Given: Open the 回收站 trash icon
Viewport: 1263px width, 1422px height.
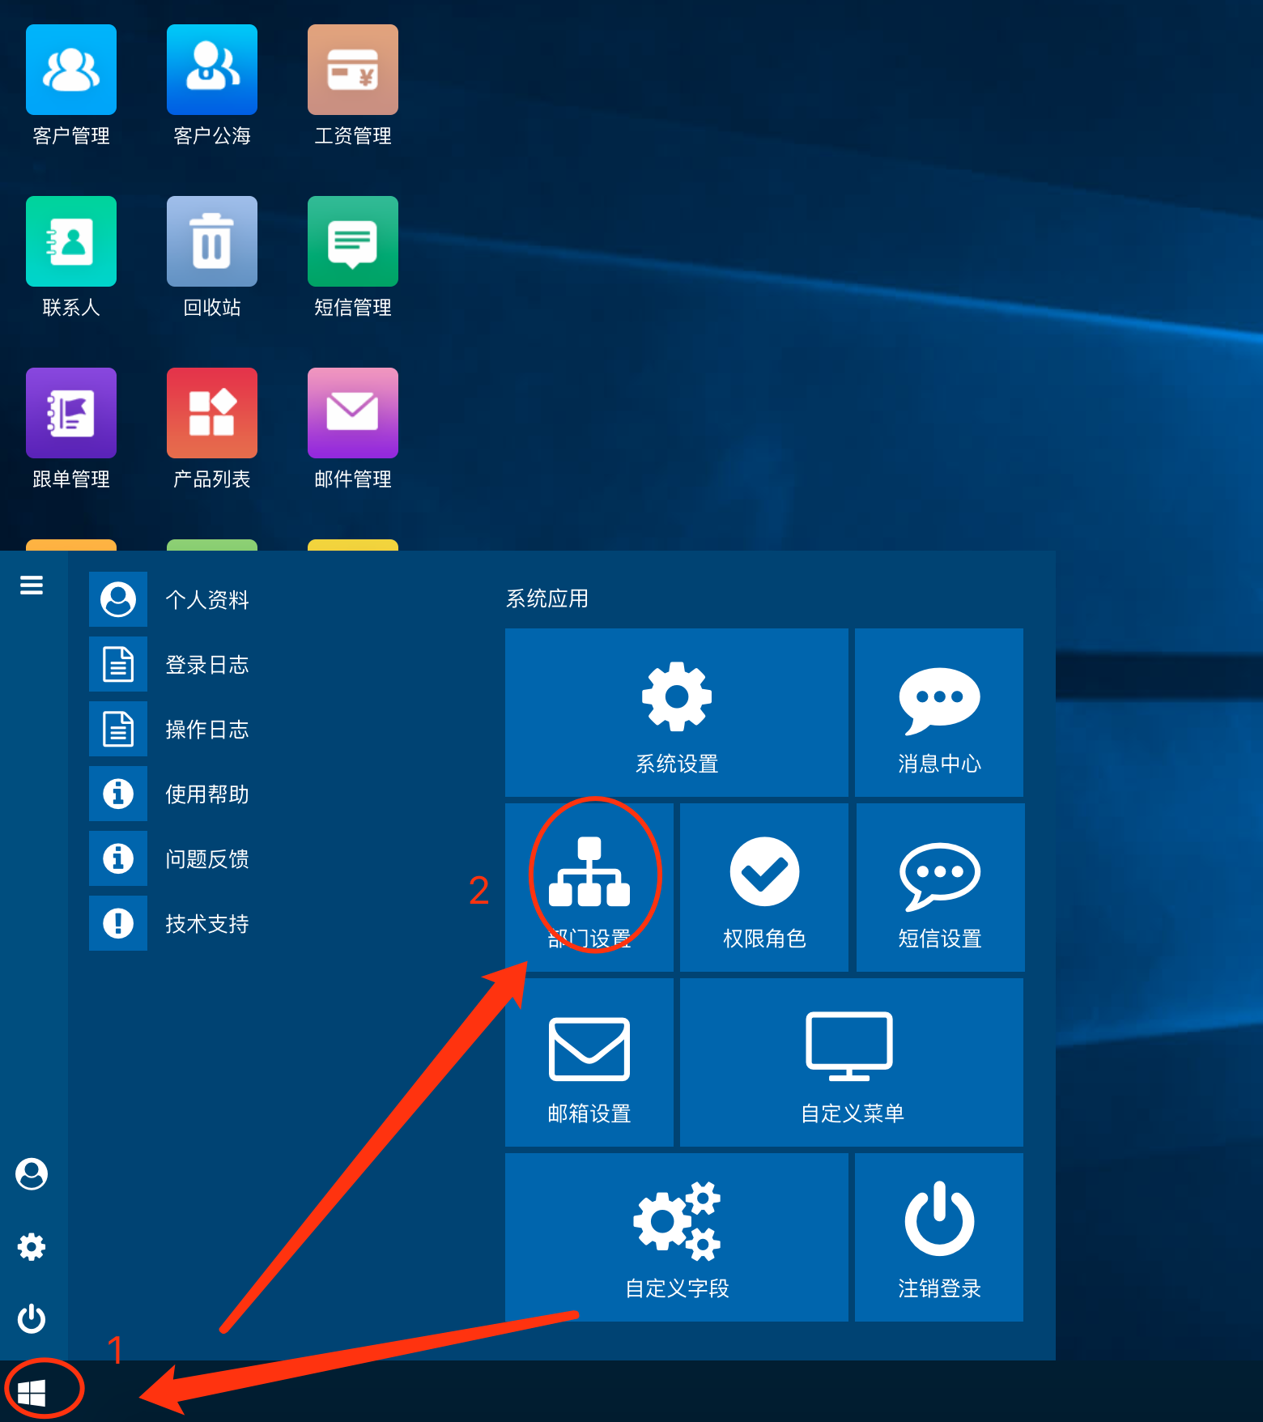Looking at the screenshot, I should point(212,241).
